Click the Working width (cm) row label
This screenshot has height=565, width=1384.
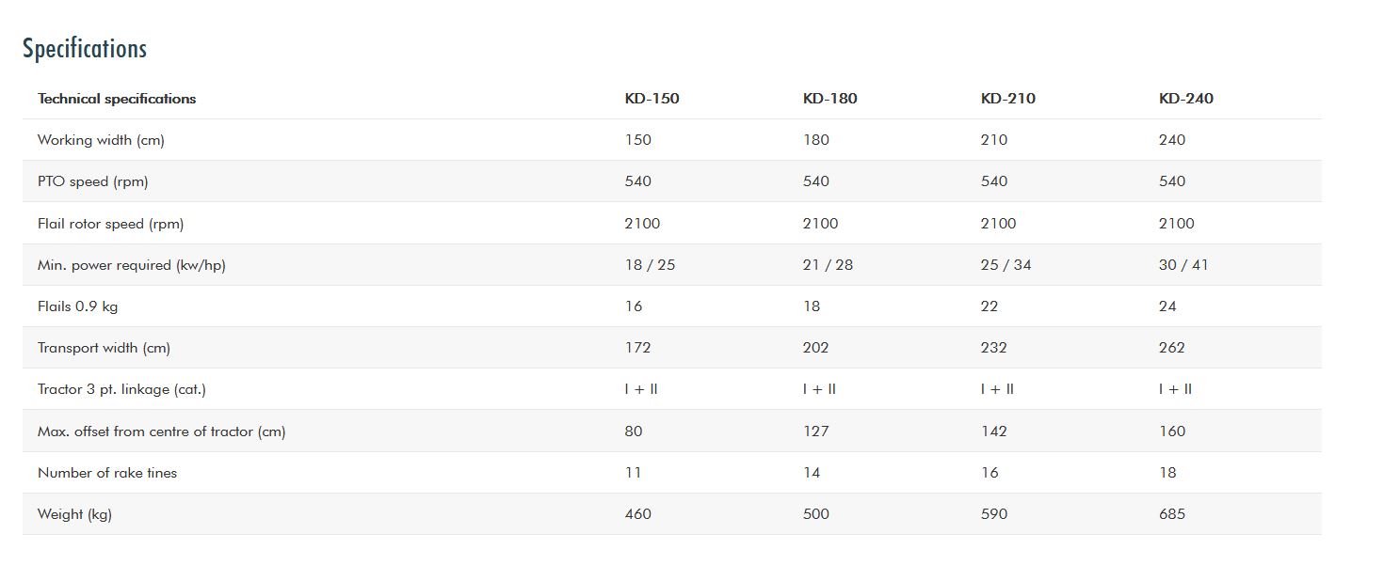click(101, 140)
